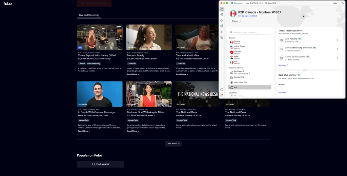Open the four-squares grid icon in NordVPN sidebar
Viewport: 347px width, 176px height.
(x=222, y=37)
